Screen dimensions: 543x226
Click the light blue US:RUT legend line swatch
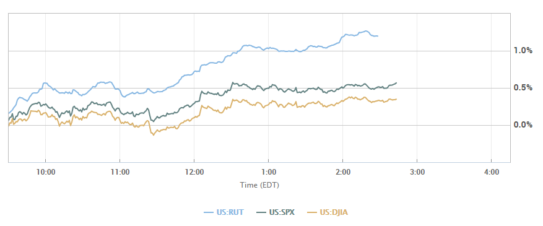(x=209, y=212)
